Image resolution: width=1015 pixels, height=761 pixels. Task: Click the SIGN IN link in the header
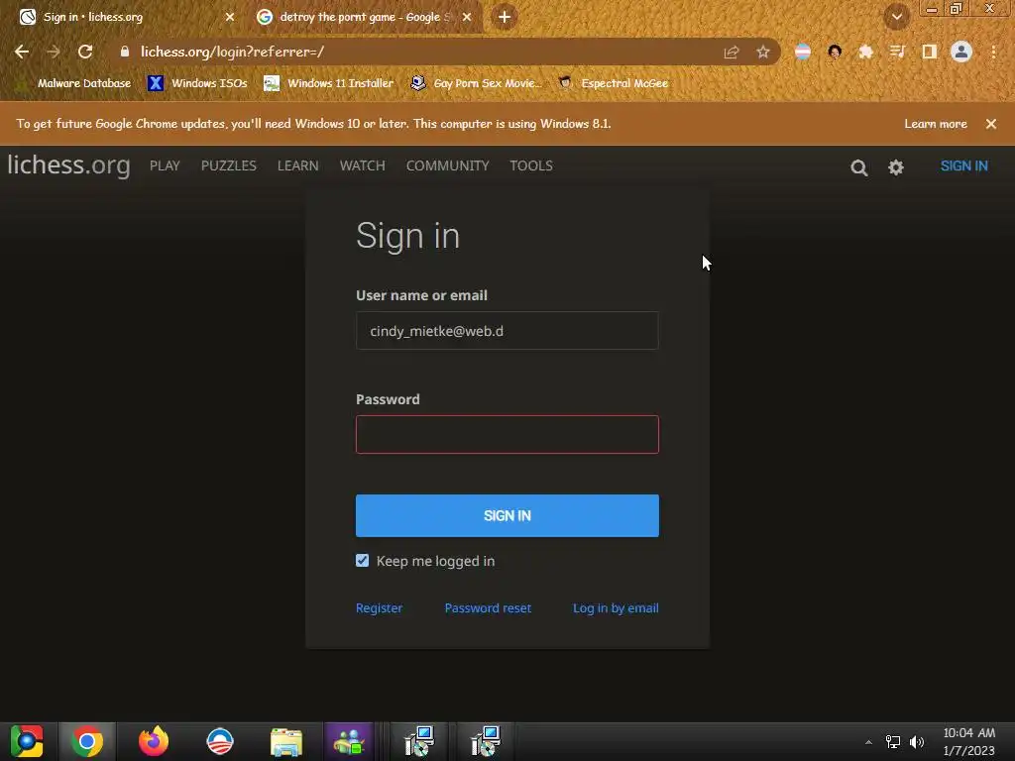click(963, 165)
